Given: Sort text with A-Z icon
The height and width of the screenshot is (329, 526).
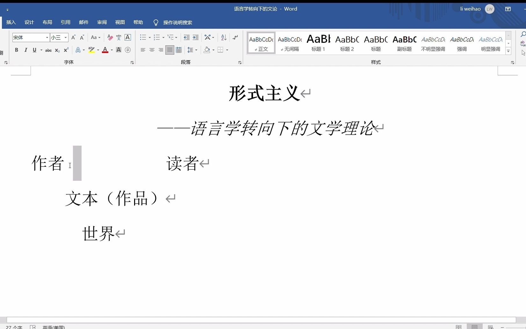Looking at the screenshot, I should click(224, 37).
